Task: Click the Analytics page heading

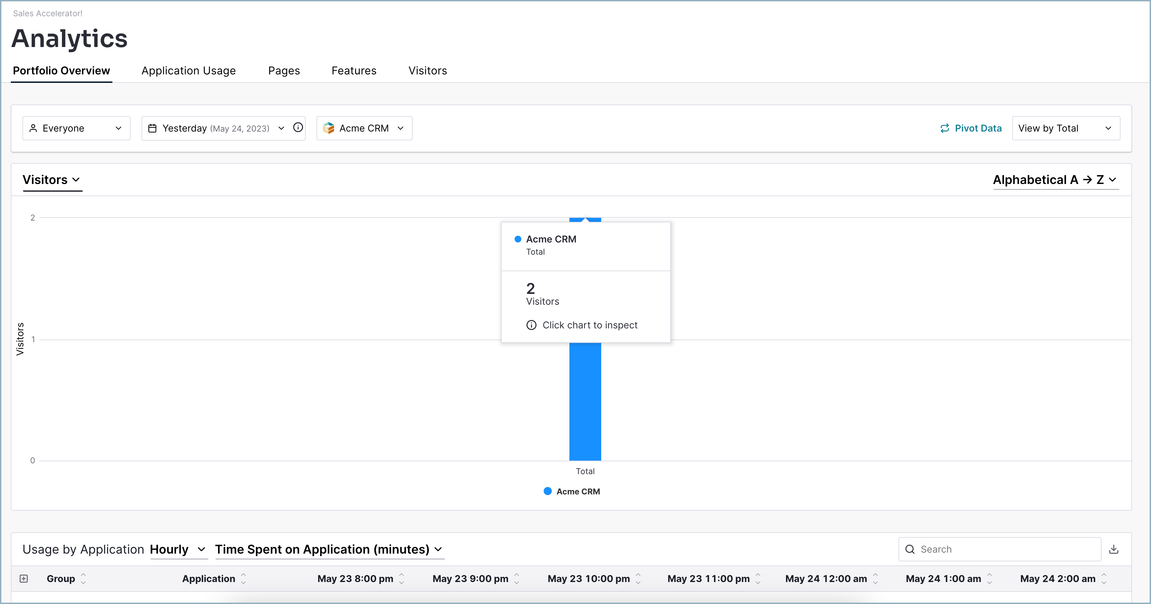Action: (x=69, y=39)
